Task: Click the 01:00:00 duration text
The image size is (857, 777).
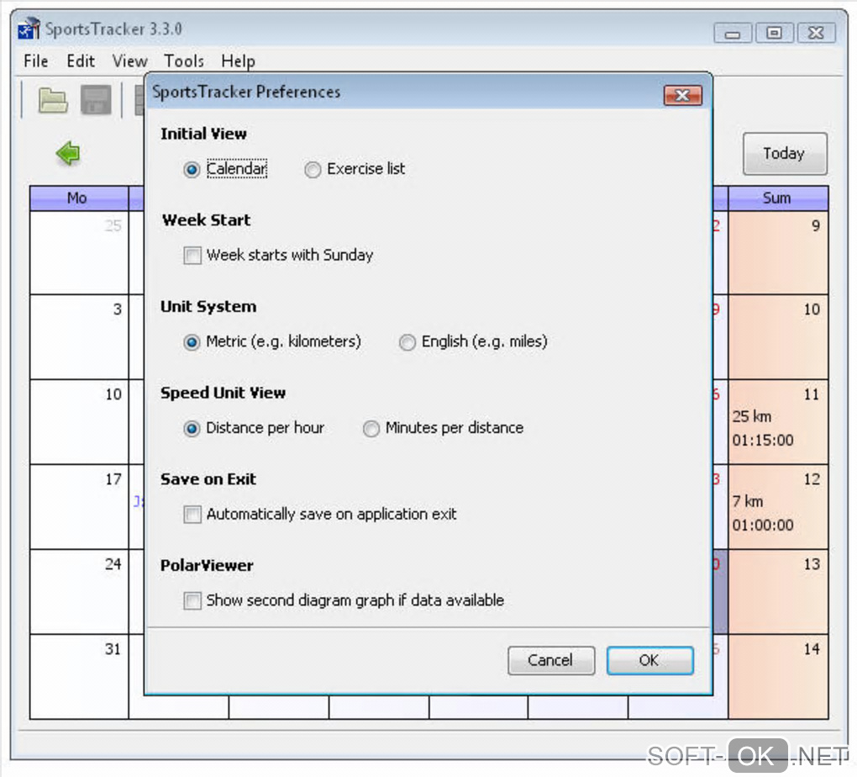Action: (x=763, y=526)
